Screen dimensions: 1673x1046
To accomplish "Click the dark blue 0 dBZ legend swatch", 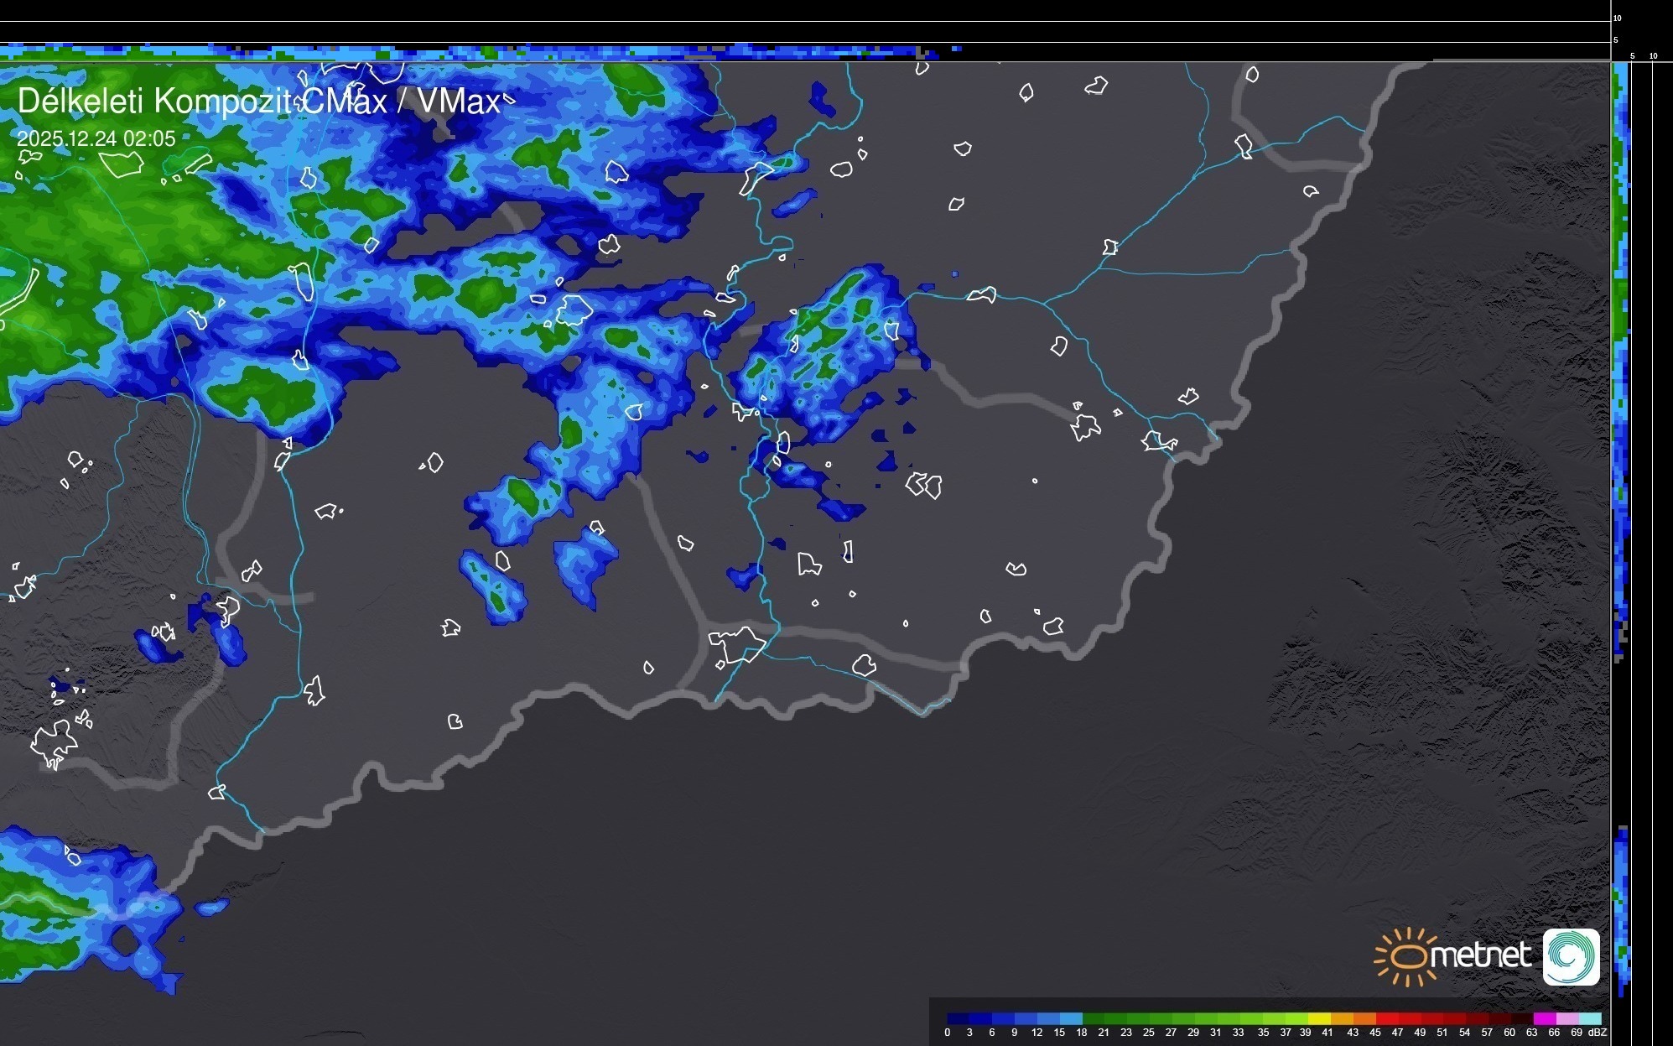I will pyautogui.click(x=958, y=1018).
